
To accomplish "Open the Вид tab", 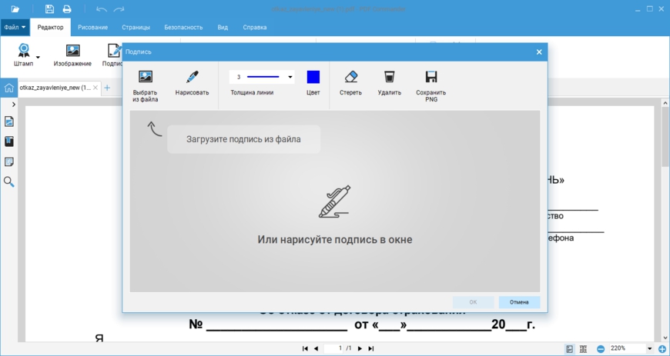I will 223,28.
